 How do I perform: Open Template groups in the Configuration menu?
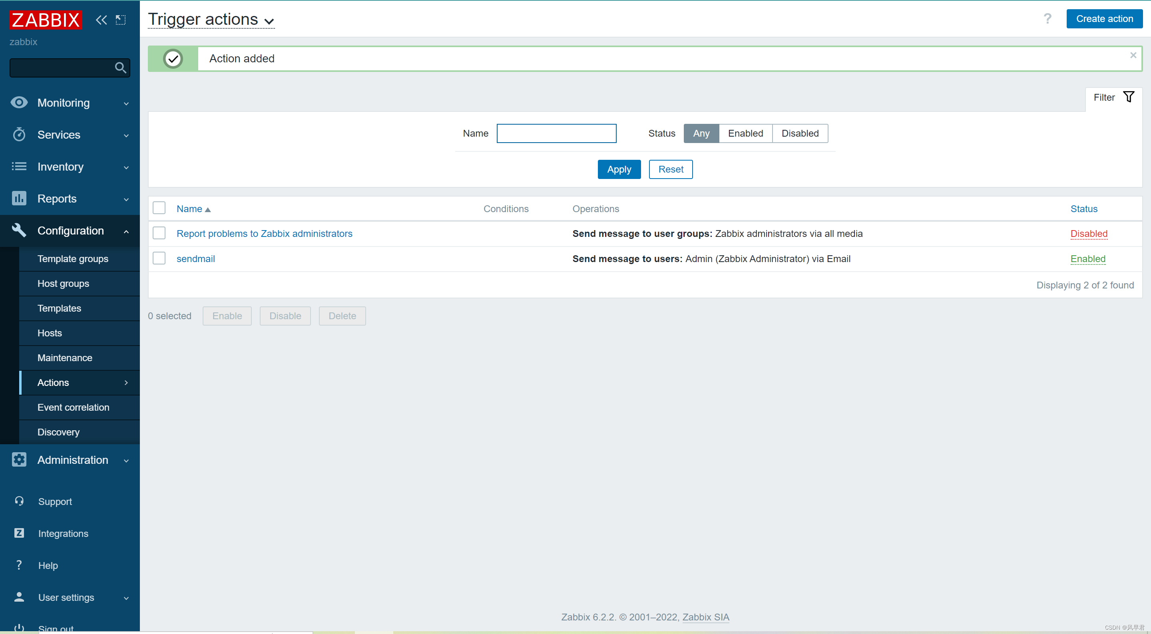pyautogui.click(x=73, y=259)
